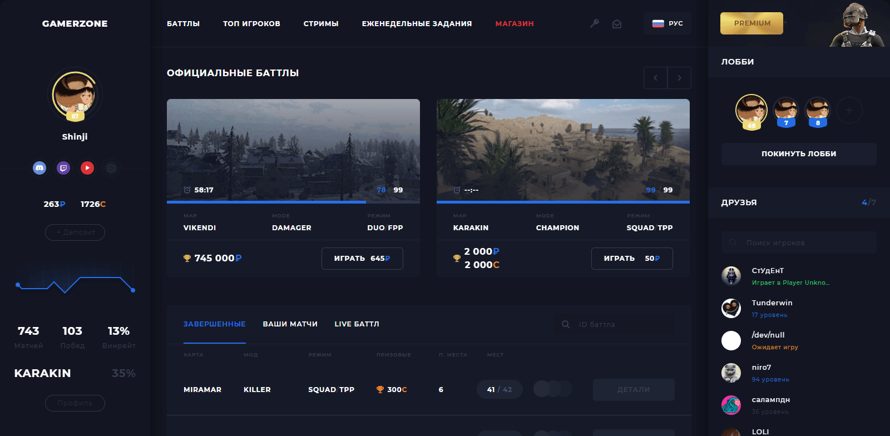Screen dimensions: 890x436
Task: Open МАГАЗИН menu item
Action: point(515,23)
